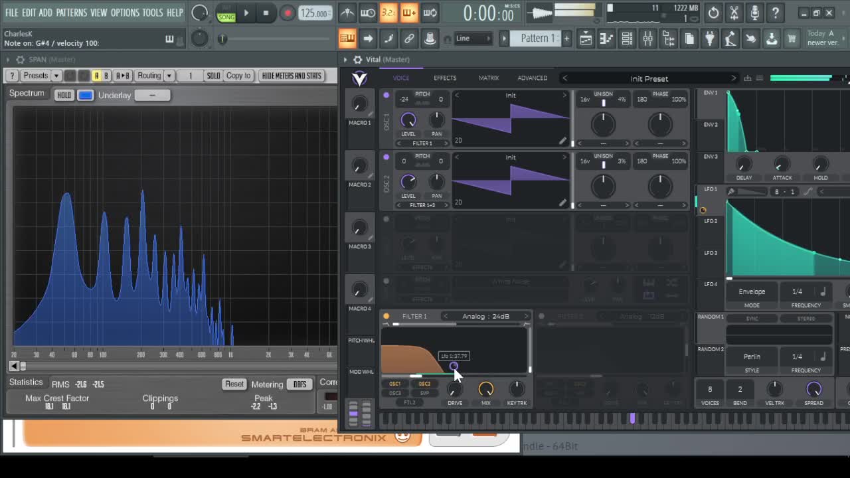Click the Filter 1 MIX knob
The width and height of the screenshot is (850, 478).
click(x=486, y=390)
